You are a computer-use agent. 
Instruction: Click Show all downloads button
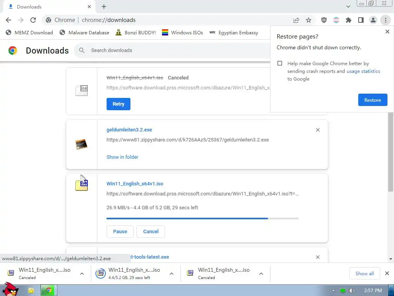364,274
